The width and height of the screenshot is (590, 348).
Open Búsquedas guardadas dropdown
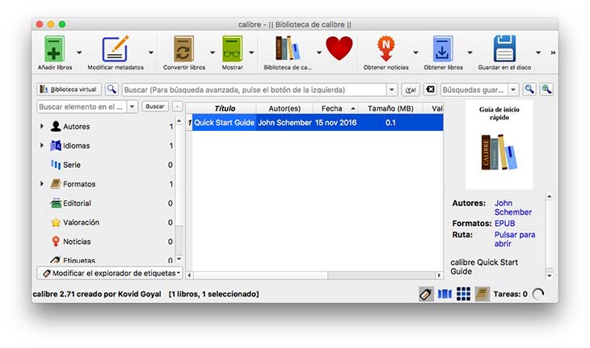(x=513, y=90)
